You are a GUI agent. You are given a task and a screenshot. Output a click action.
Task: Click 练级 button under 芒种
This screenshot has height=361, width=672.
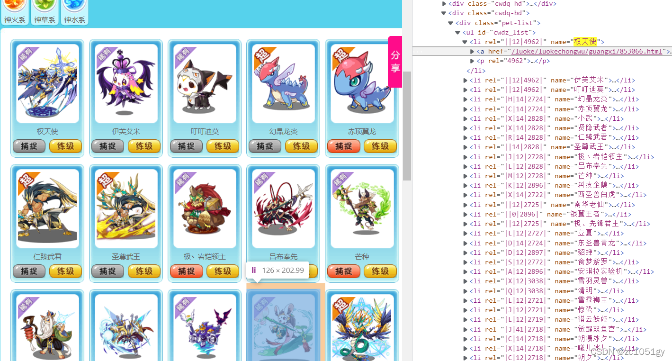pyautogui.click(x=380, y=271)
